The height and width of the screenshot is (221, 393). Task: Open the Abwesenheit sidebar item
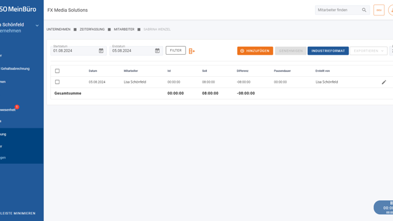pyautogui.click(x=7, y=110)
